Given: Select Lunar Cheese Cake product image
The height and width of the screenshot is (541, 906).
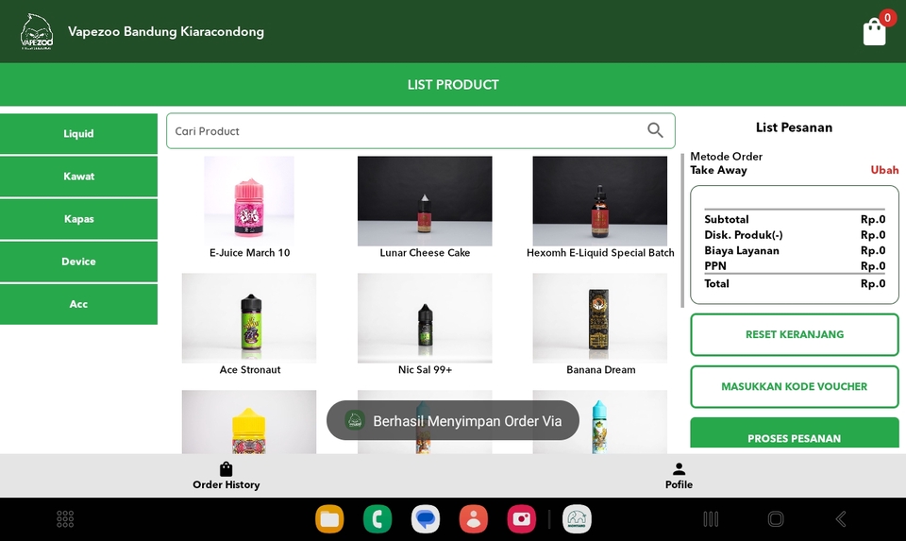Looking at the screenshot, I should coord(425,200).
